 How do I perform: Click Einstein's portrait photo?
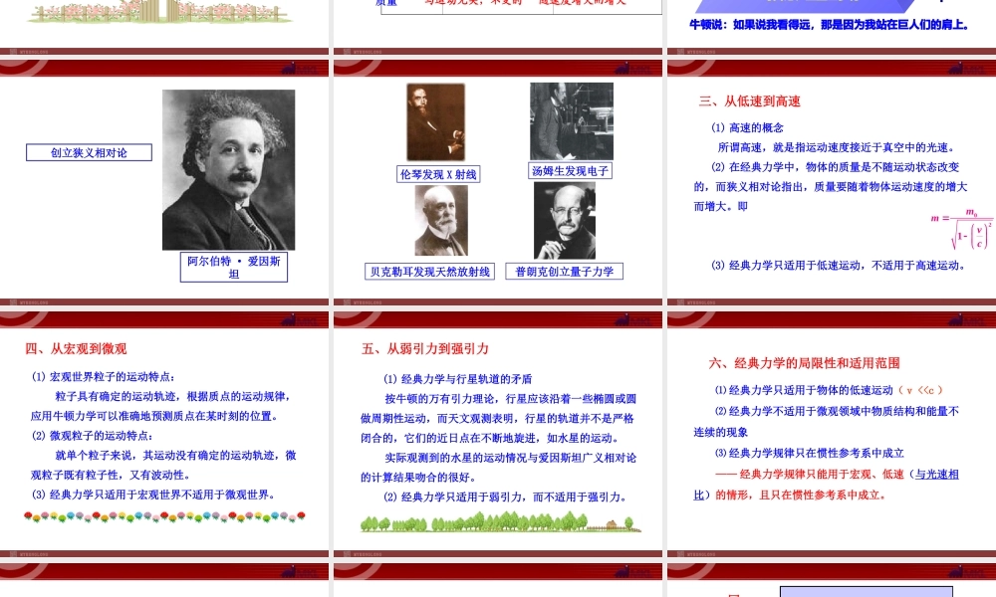coord(229,169)
